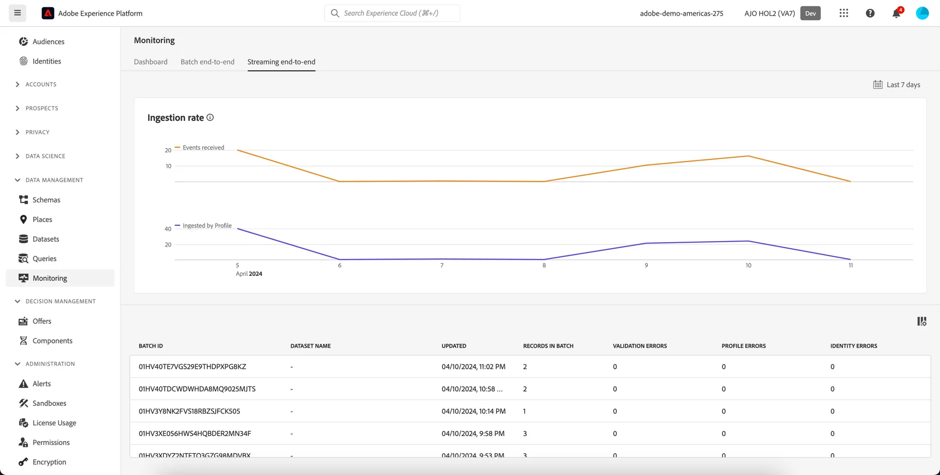Expand the Prospects section
Viewport: 940px width, 475px height.
click(x=17, y=108)
